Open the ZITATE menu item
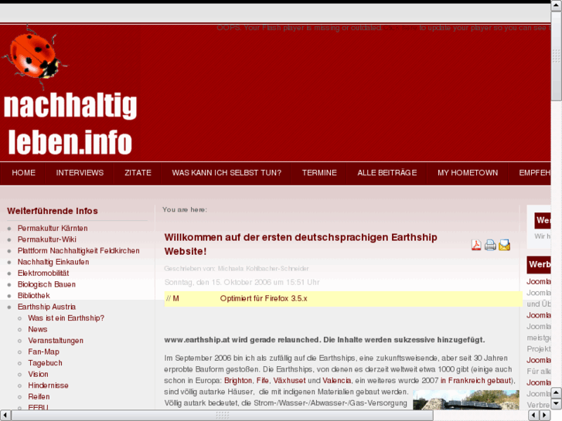The width and height of the screenshot is (562, 421). point(138,173)
